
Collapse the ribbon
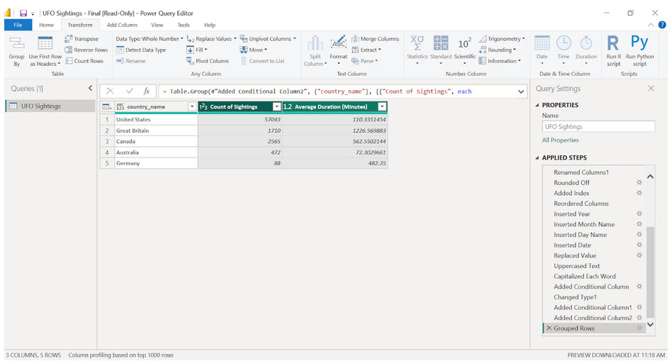coord(651,25)
